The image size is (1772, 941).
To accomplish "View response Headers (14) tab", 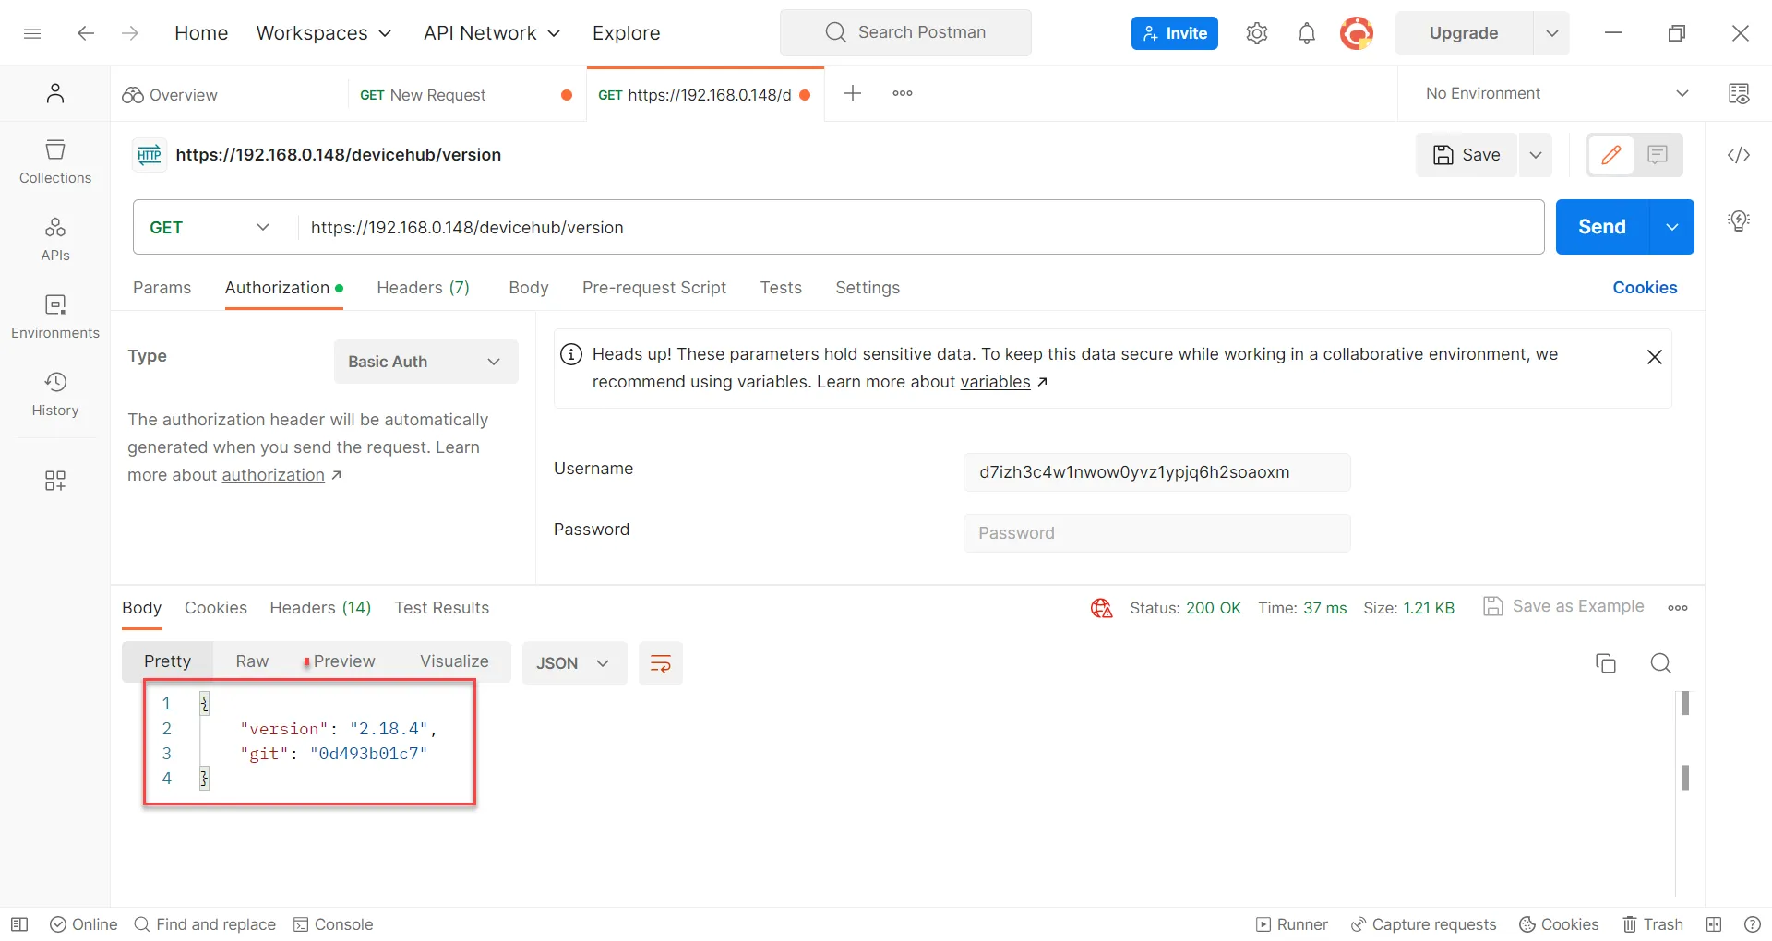I will coord(320,608).
